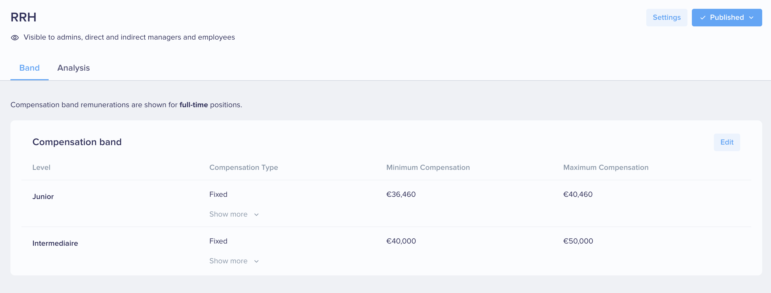Switch to the Analysis tab
The width and height of the screenshot is (771, 293).
74,68
